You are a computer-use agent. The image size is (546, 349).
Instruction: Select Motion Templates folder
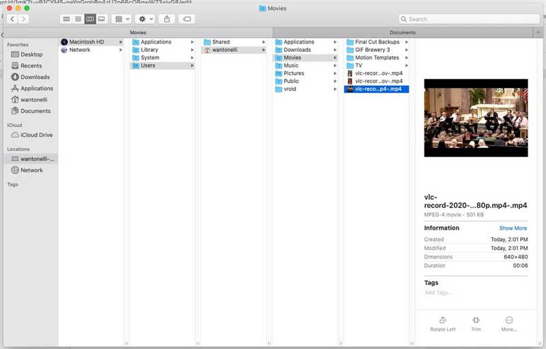pyautogui.click(x=377, y=58)
